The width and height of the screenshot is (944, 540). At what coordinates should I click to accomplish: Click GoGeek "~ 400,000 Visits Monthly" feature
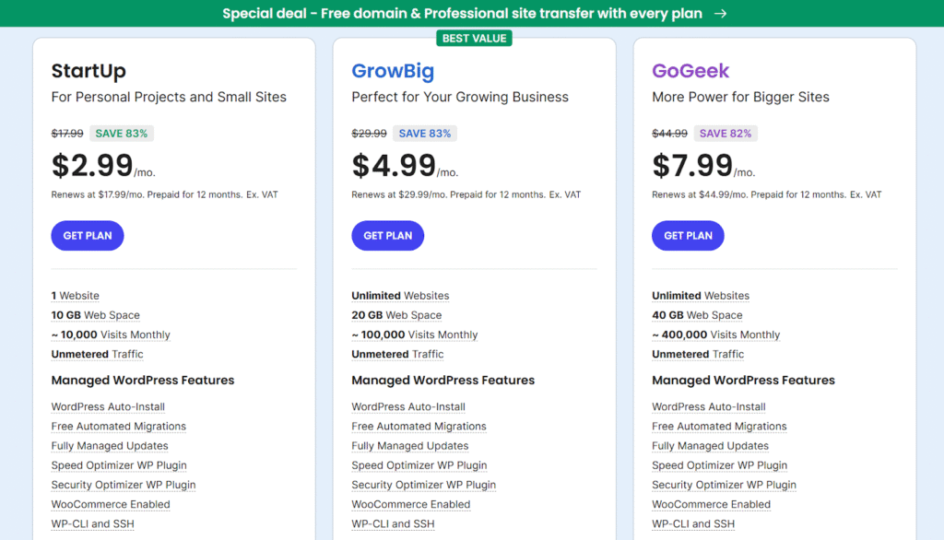click(715, 335)
